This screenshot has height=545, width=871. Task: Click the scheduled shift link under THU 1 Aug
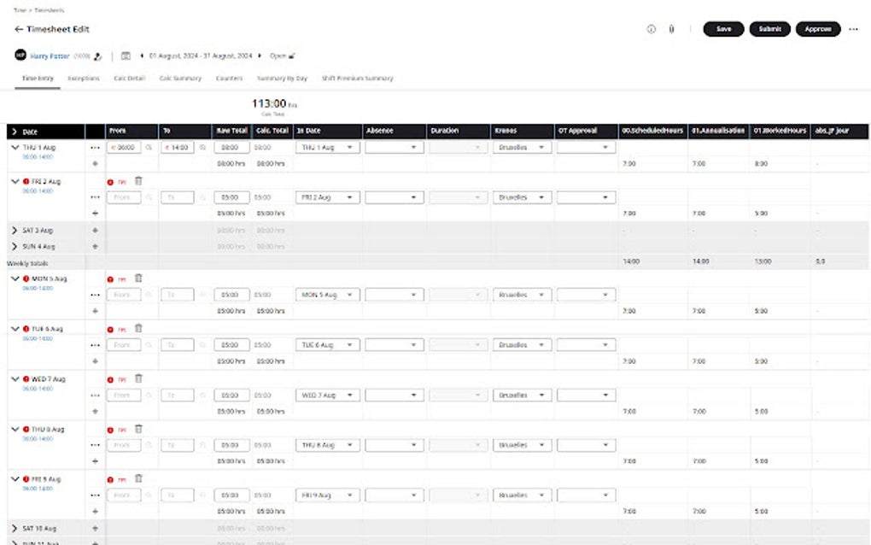click(x=38, y=157)
